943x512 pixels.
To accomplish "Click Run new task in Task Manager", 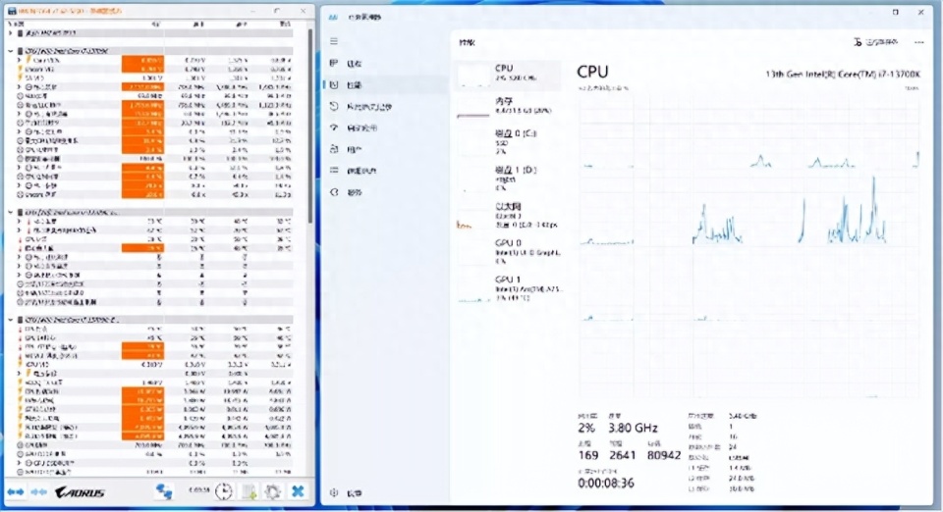I will coord(875,42).
